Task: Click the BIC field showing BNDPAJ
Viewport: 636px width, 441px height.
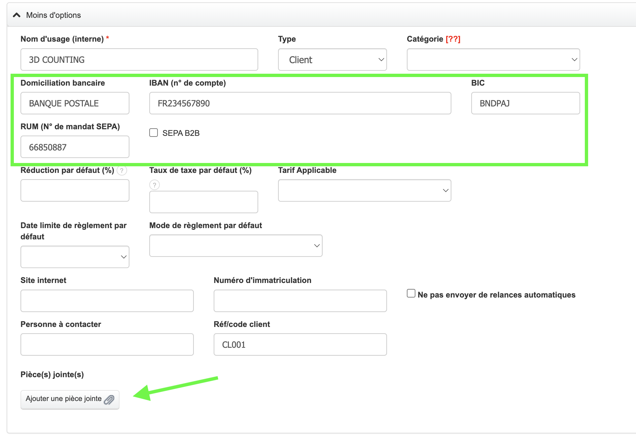Action: point(525,103)
